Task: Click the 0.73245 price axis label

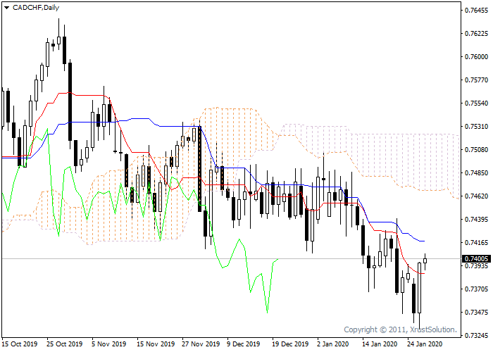Action: tap(476, 335)
